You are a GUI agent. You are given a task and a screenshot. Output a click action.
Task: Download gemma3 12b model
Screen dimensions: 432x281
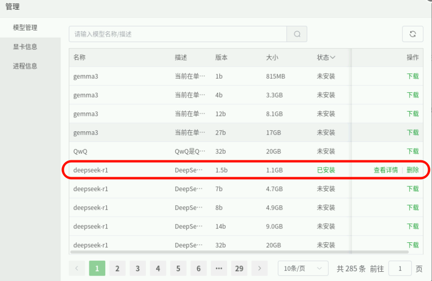(413, 113)
